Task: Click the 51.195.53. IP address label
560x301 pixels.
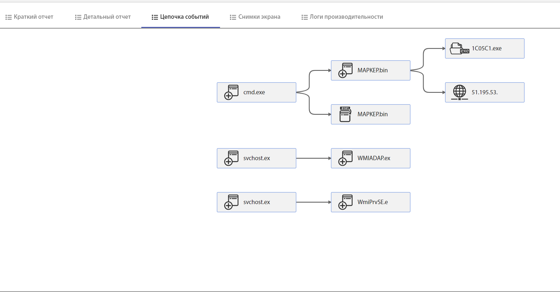Action: pyautogui.click(x=485, y=92)
